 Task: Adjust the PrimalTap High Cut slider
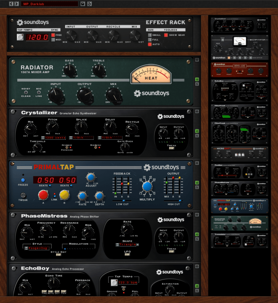pos(174,201)
